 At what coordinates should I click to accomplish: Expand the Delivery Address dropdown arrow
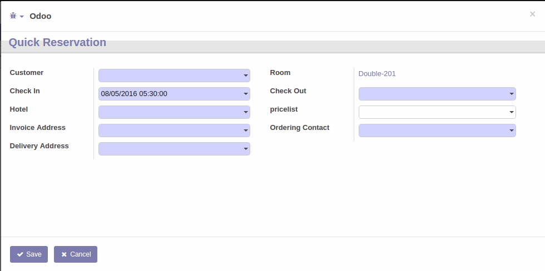[246, 149]
